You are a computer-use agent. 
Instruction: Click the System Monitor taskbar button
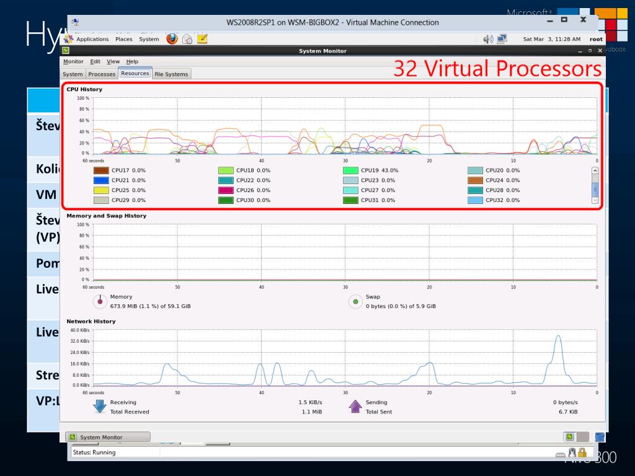(108, 437)
